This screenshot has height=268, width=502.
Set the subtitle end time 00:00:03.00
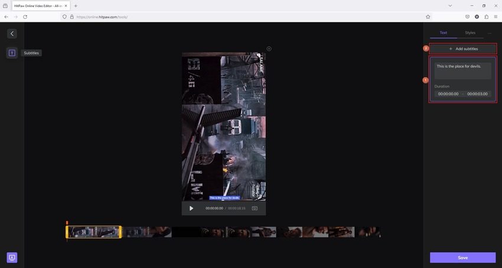click(477, 94)
